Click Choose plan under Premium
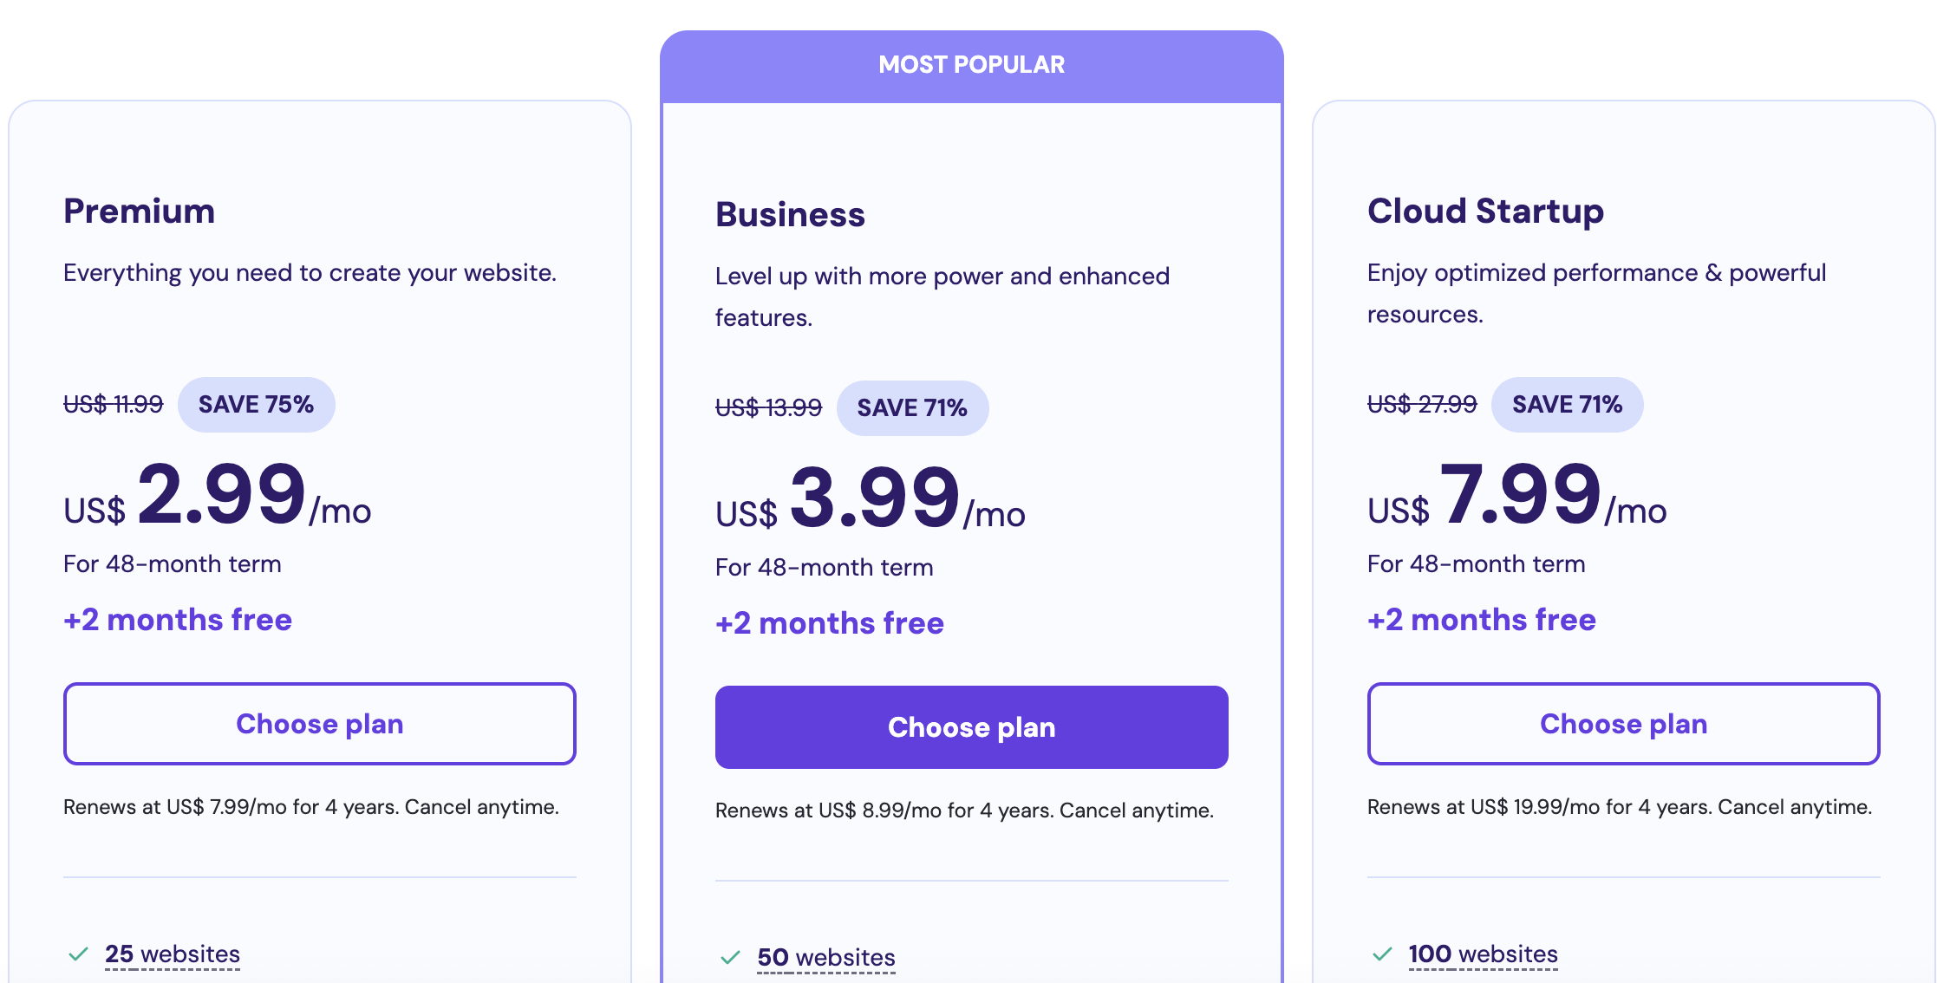Image resolution: width=1937 pixels, height=983 pixels. coord(319,724)
